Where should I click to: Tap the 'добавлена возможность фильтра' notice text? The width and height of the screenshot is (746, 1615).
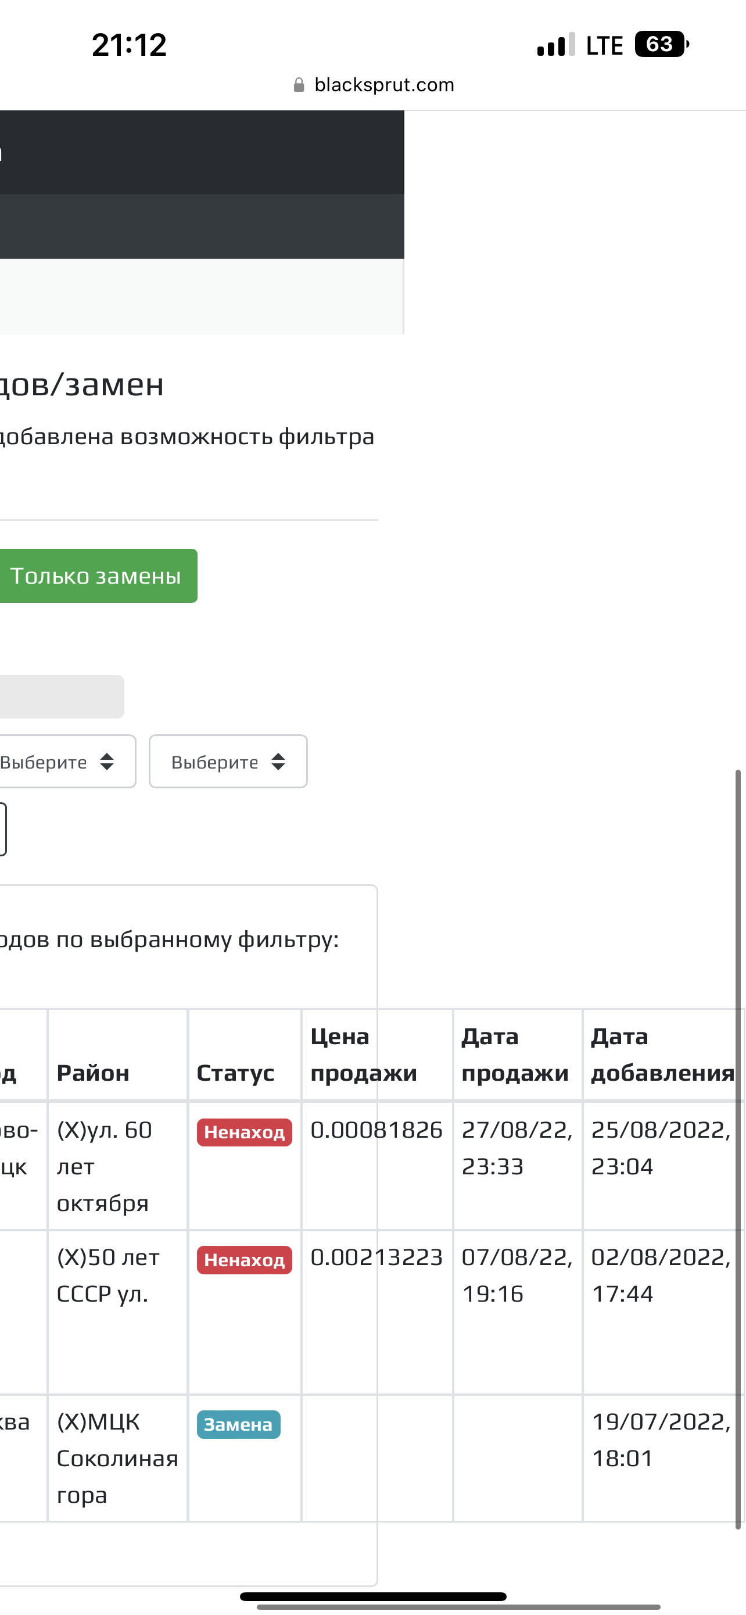pyautogui.click(x=186, y=437)
